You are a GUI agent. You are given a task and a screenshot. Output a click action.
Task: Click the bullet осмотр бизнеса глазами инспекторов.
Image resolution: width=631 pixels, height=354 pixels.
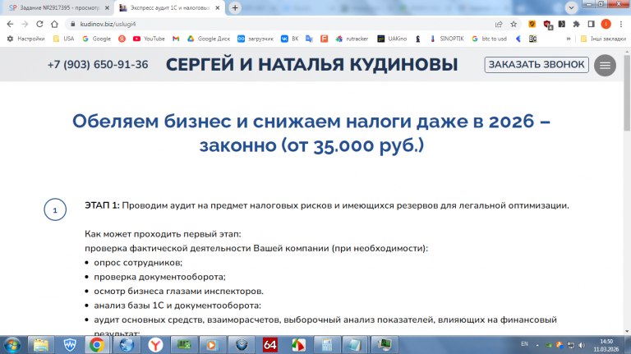click(178, 292)
